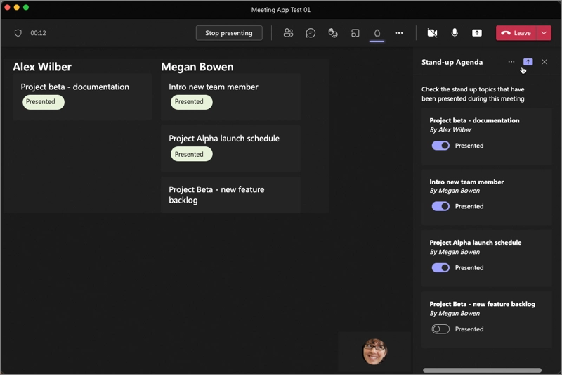This screenshot has height=375, width=562.
Task: Mute the microphone
Action: pyautogui.click(x=455, y=33)
